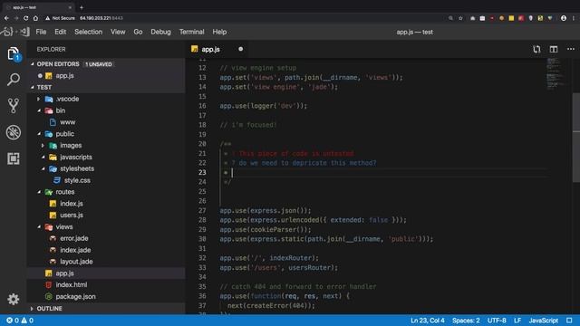The image size is (580, 326).
Task: Open the Help menu
Action: (x=219, y=32)
